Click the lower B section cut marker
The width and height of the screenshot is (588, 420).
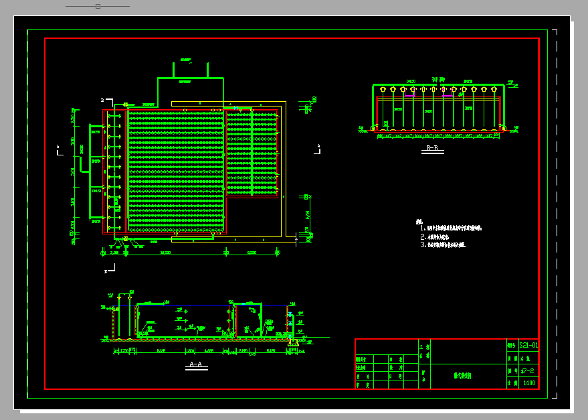110,268
